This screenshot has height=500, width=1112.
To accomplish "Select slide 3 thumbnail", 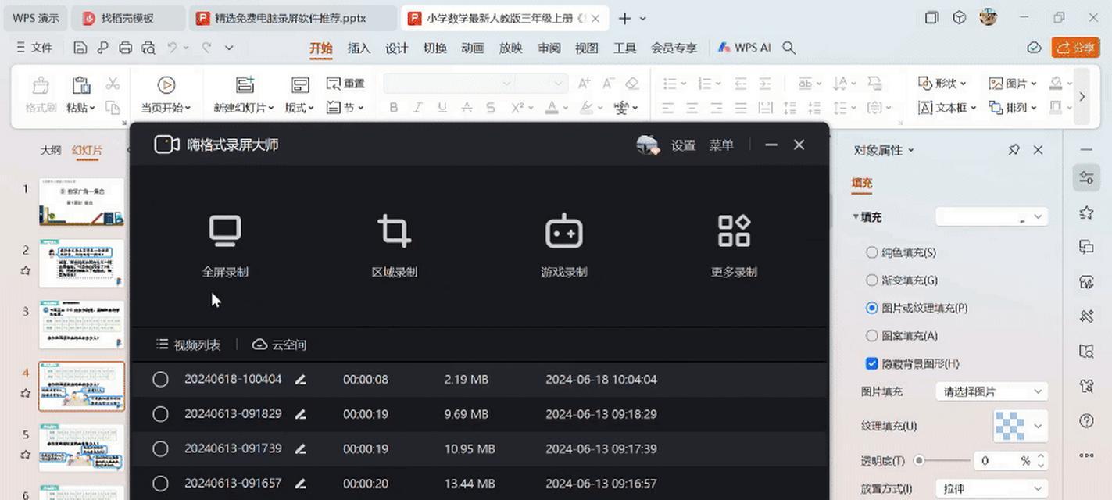I will pos(81,325).
